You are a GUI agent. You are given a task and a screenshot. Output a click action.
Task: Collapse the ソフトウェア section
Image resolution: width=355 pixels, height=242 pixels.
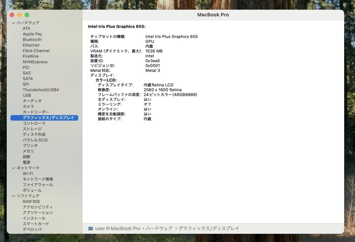click(x=13, y=196)
